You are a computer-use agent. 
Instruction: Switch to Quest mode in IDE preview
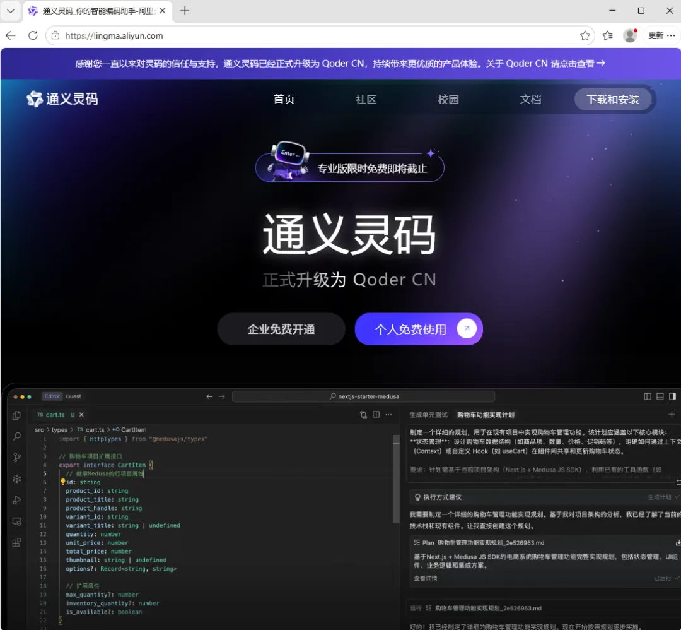pos(73,396)
